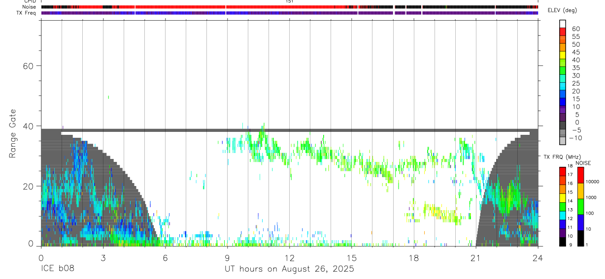Select the 16 label on TX FRQ scale
This screenshot has width=605, height=279.
click(570, 184)
